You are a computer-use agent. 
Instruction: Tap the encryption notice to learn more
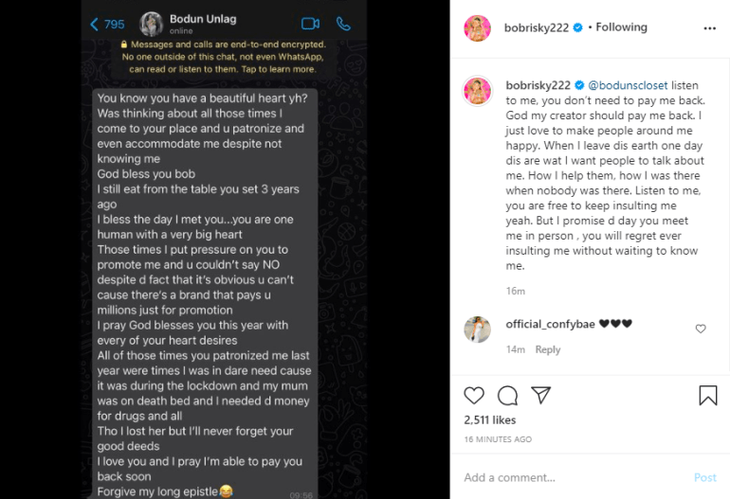[224, 57]
